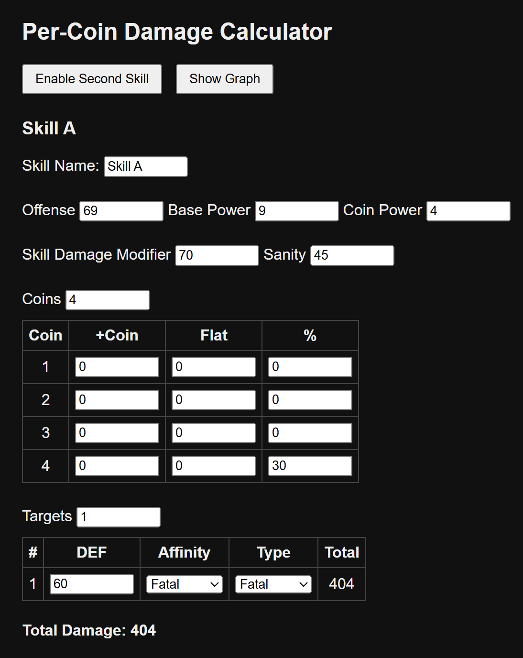Click the Flat field for coin 4
The image size is (523, 658).
tap(214, 466)
